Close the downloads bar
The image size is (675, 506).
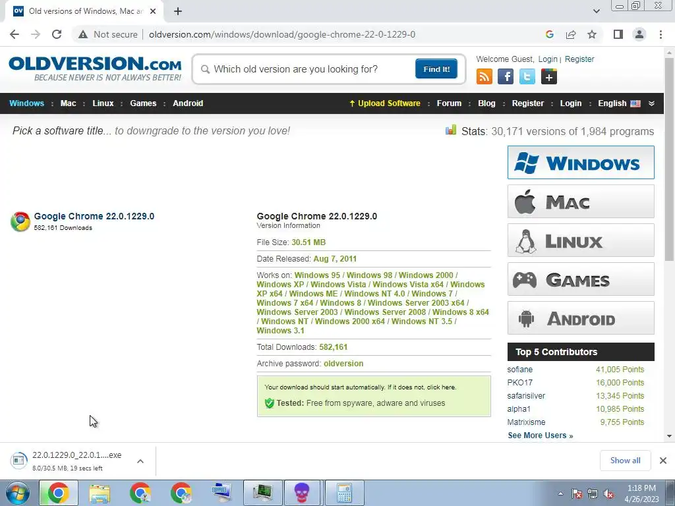coord(663,461)
